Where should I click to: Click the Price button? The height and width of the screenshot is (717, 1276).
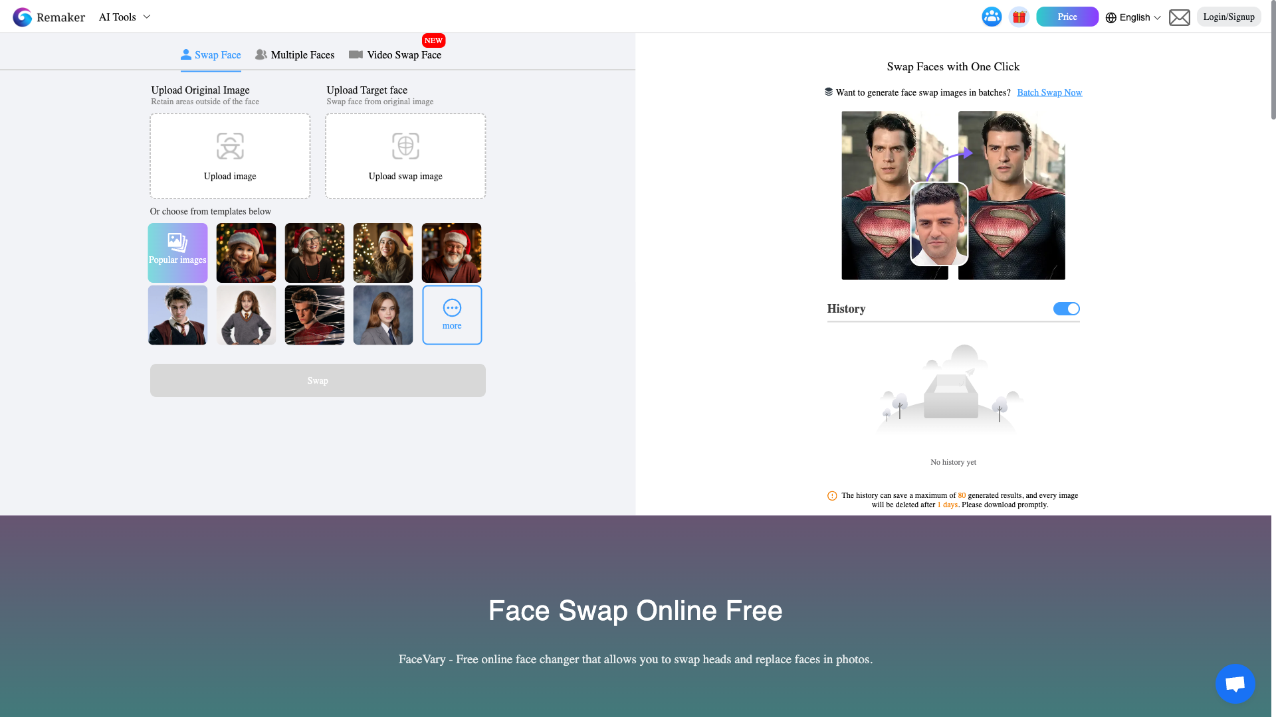(1067, 17)
